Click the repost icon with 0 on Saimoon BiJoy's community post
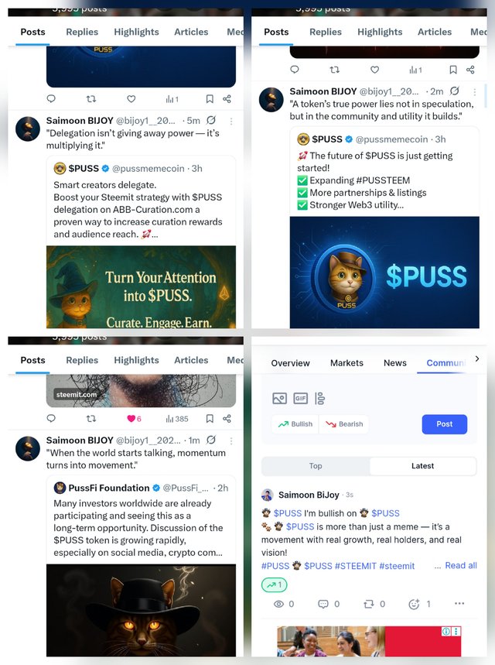Image resolution: width=495 pixels, height=665 pixels. point(369,604)
